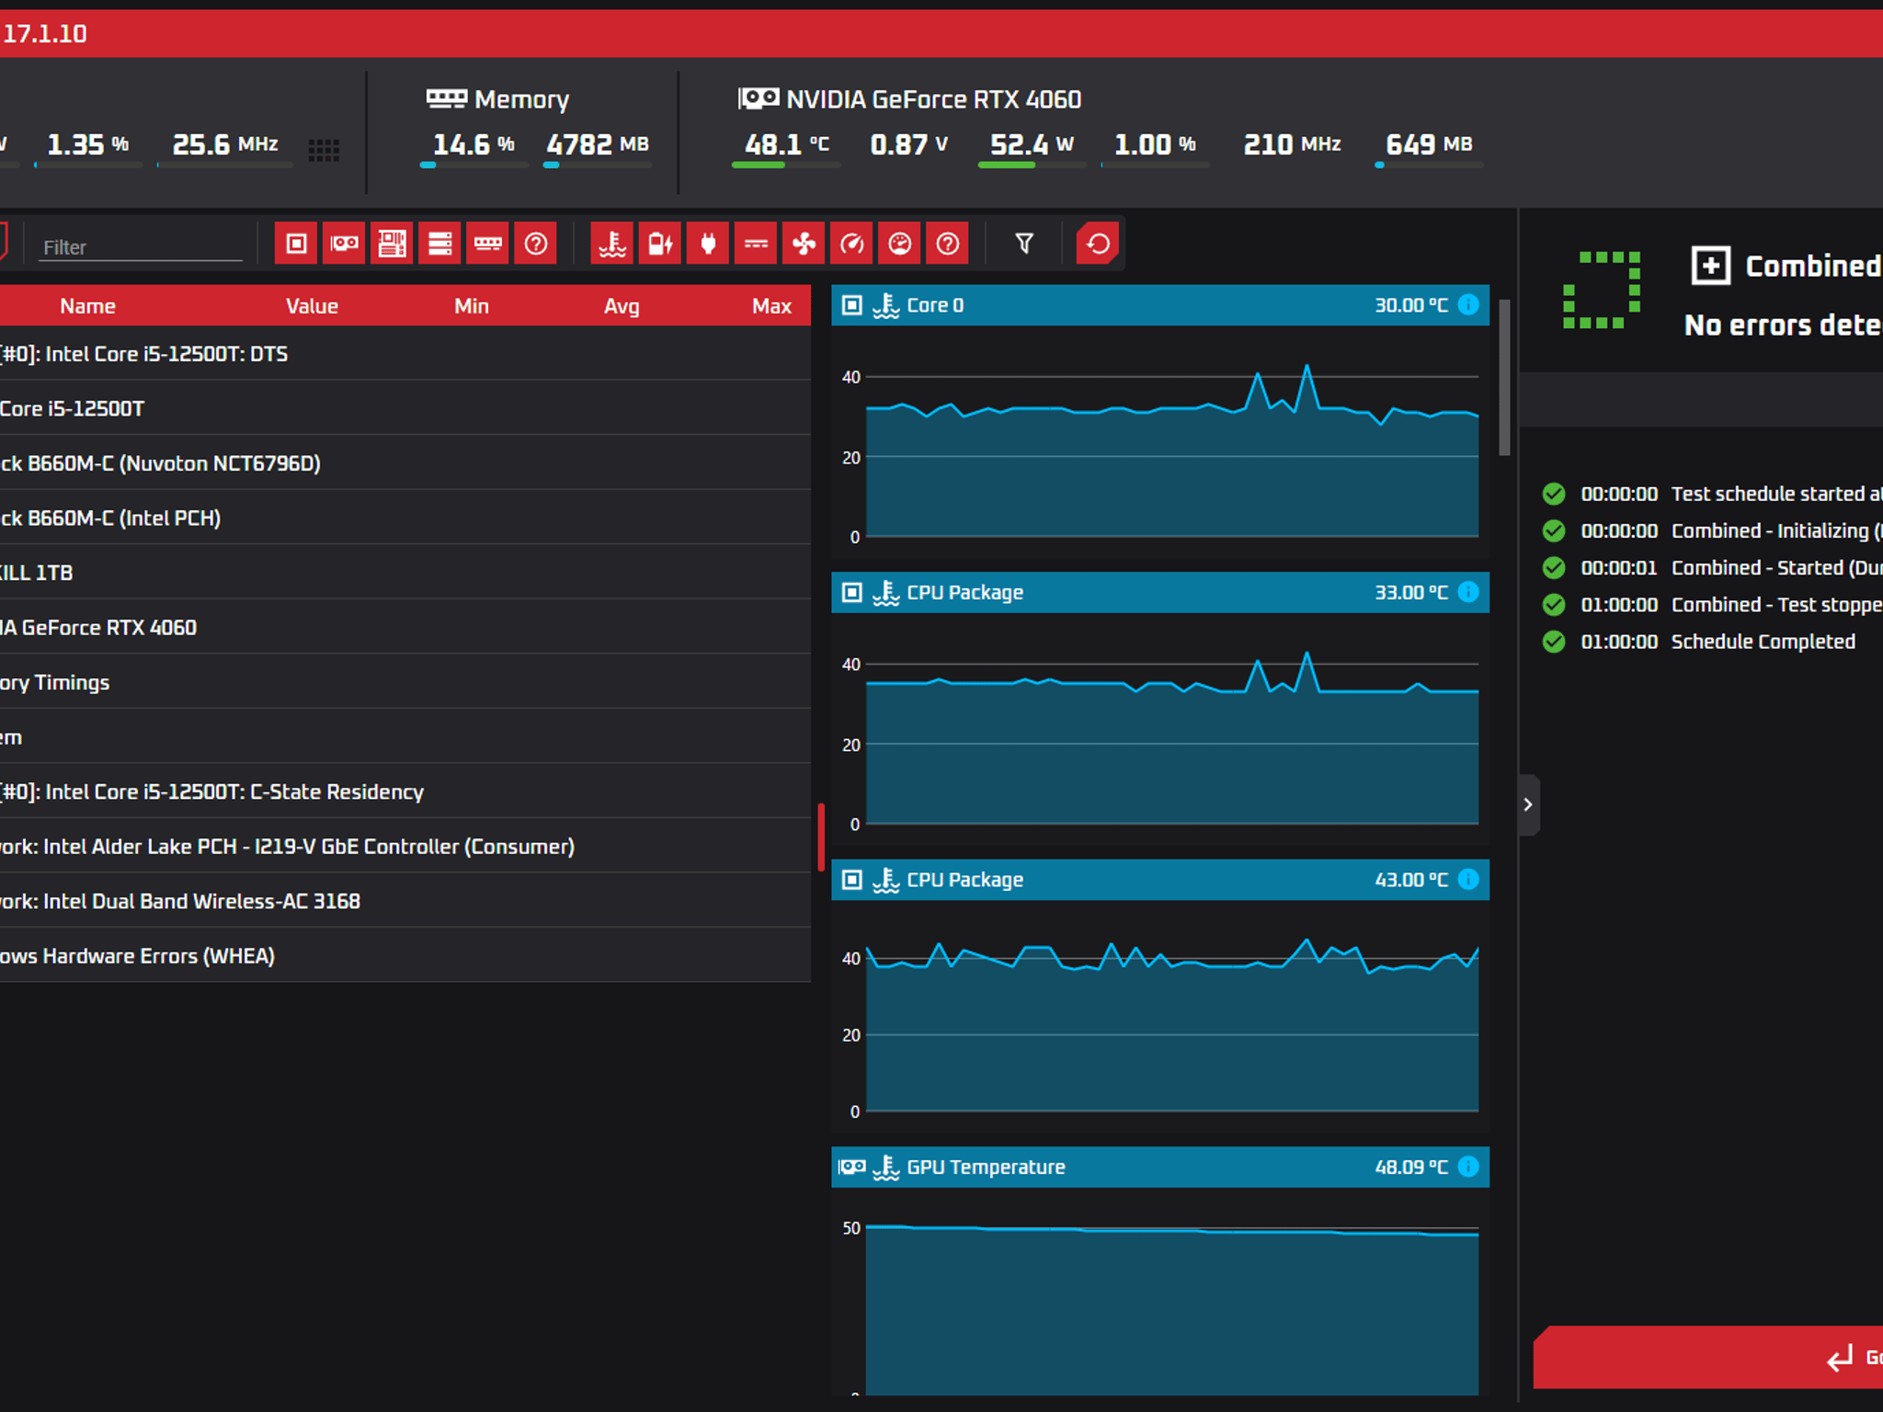Image resolution: width=1883 pixels, height=1412 pixels.
Task: Toggle the temperature sensor filter icon
Action: pos(612,244)
